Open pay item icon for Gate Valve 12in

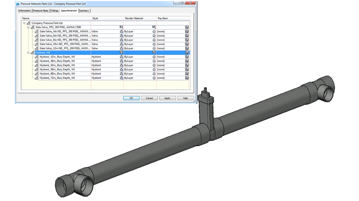point(187,49)
